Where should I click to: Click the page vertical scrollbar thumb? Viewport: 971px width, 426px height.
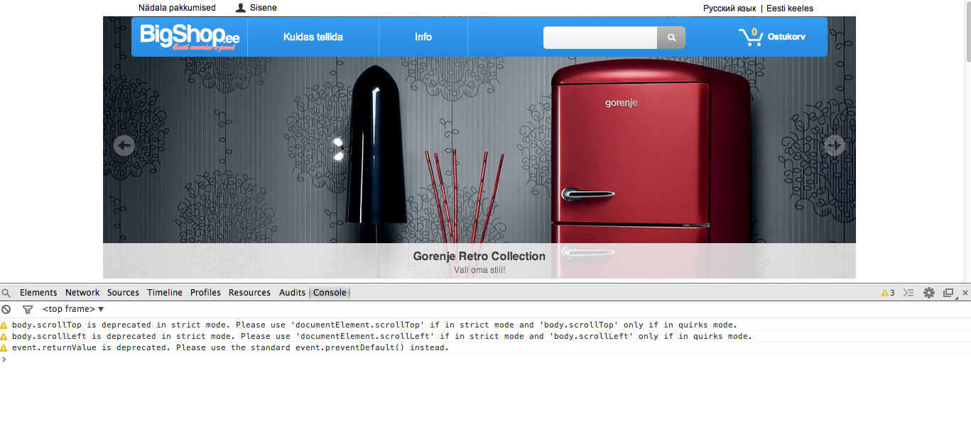pyautogui.click(x=967, y=32)
